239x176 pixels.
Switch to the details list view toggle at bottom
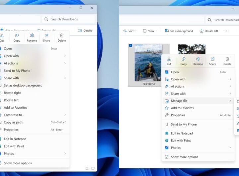pyautogui.click(x=87, y=168)
